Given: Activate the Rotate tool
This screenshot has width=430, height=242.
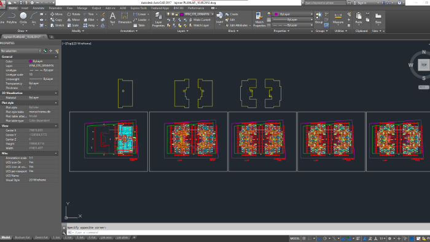Looking at the screenshot, I should (74, 14).
